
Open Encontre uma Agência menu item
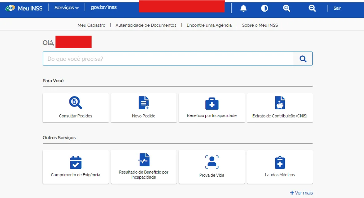tap(209, 25)
